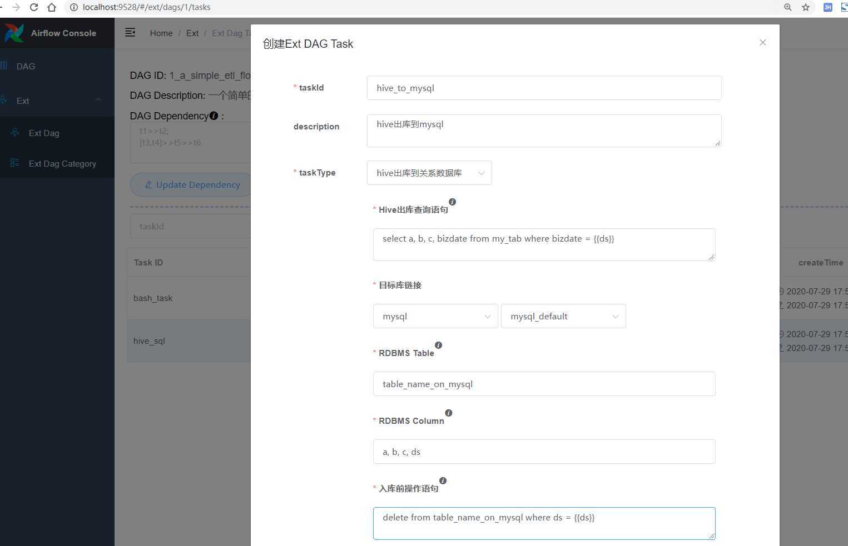Open the mysql database type dropdown
Image resolution: width=848 pixels, height=546 pixels.
[x=435, y=316]
